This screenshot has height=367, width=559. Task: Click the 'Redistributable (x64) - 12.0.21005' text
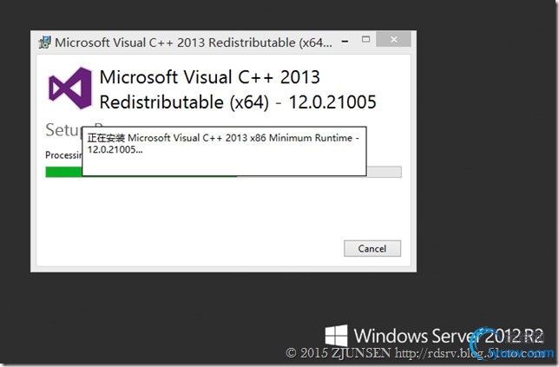[x=238, y=102]
